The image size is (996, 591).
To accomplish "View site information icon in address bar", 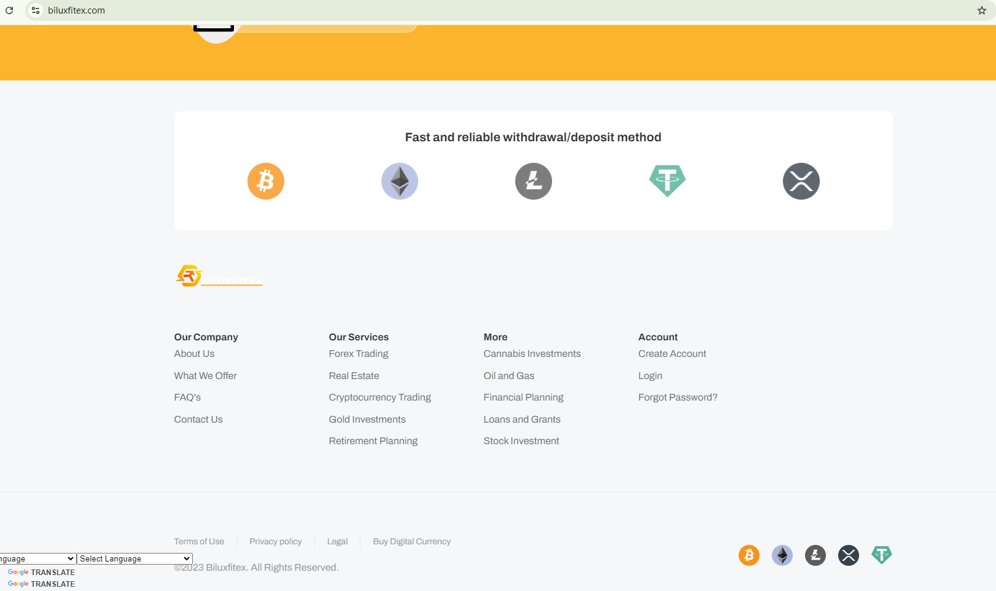I will click(x=36, y=10).
